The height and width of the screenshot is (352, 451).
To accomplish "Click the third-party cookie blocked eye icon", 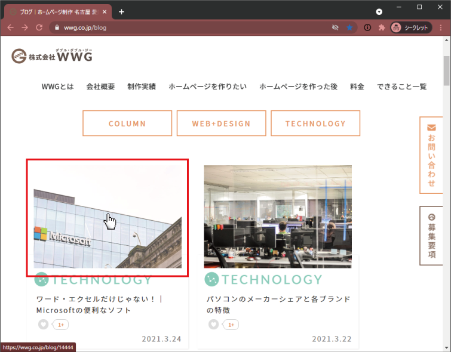I will click(336, 27).
